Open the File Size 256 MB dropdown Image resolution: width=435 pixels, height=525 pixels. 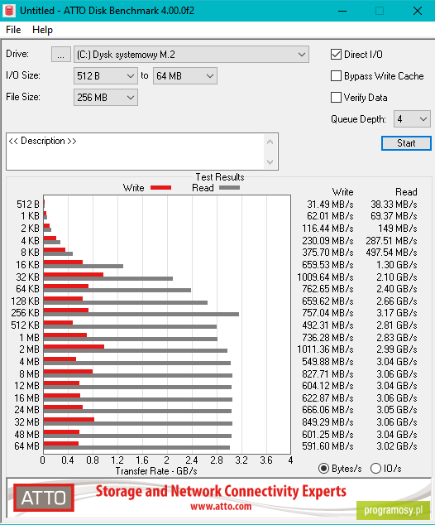click(x=106, y=98)
